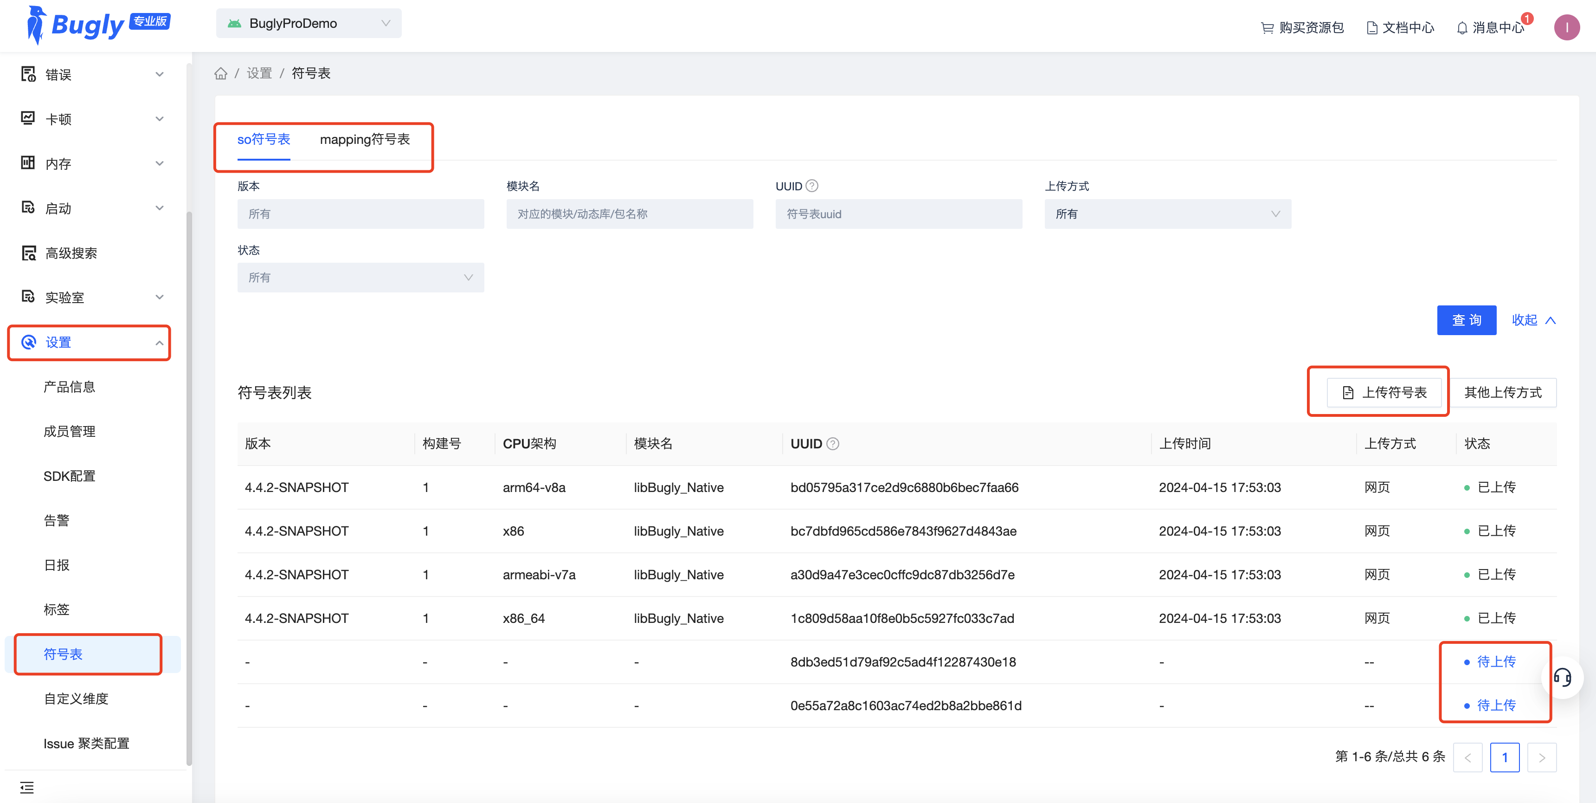Click arm64-v8a CPU架构 cell
The height and width of the screenshot is (803, 1596).
tap(534, 487)
